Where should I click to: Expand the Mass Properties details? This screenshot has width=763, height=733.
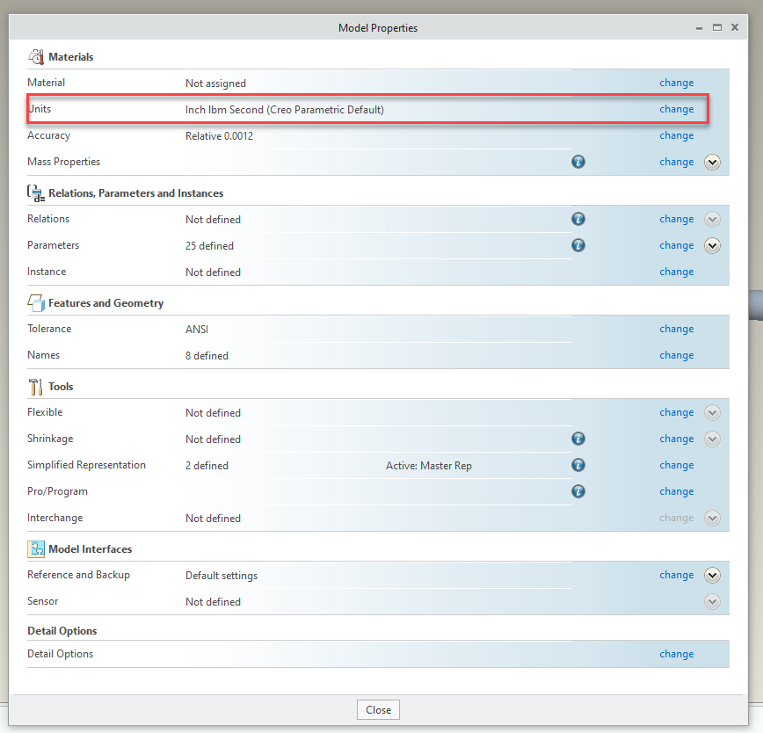[713, 162]
